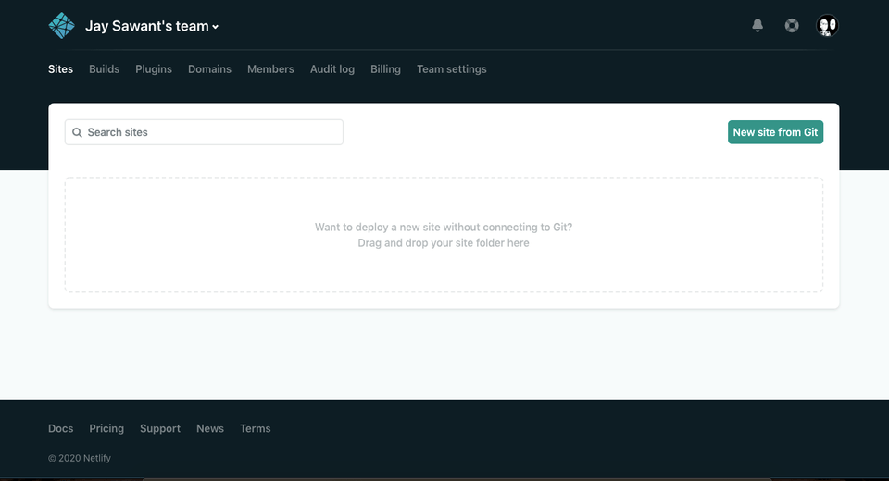Open the Audit log tab
The width and height of the screenshot is (889, 481).
(332, 69)
